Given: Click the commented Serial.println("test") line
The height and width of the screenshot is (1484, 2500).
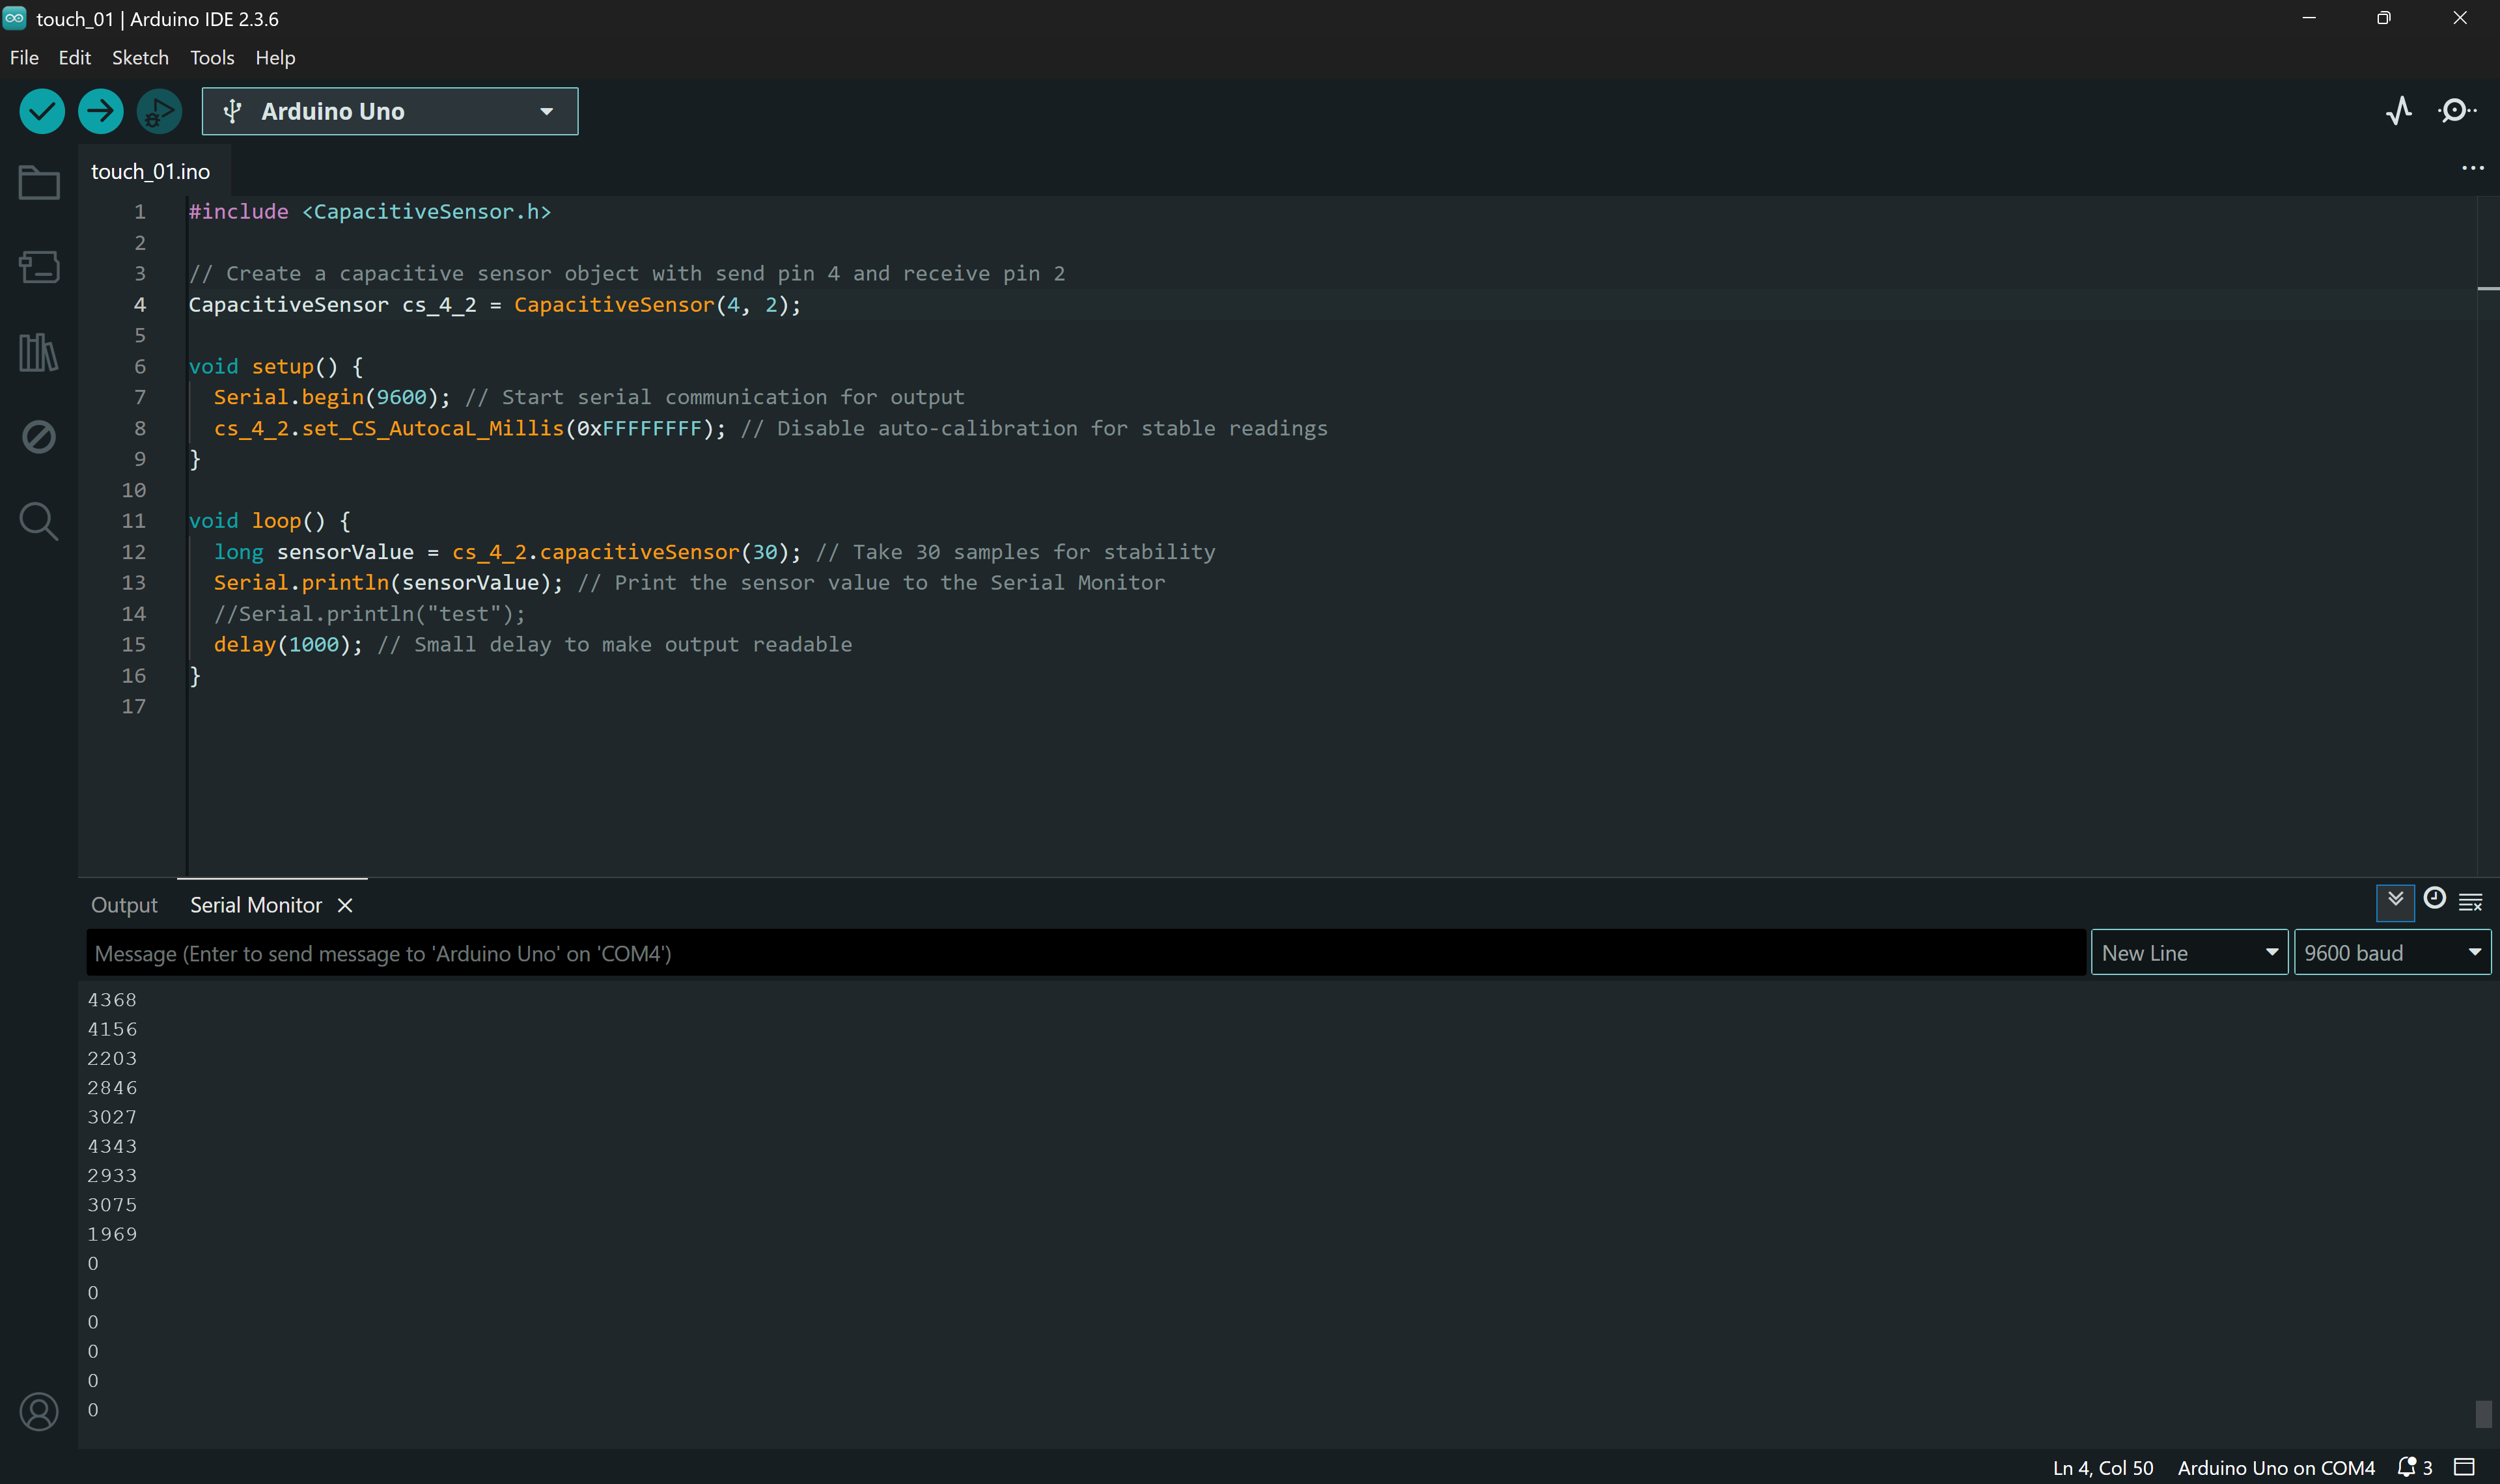Looking at the screenshot, I should coord(369,614).
